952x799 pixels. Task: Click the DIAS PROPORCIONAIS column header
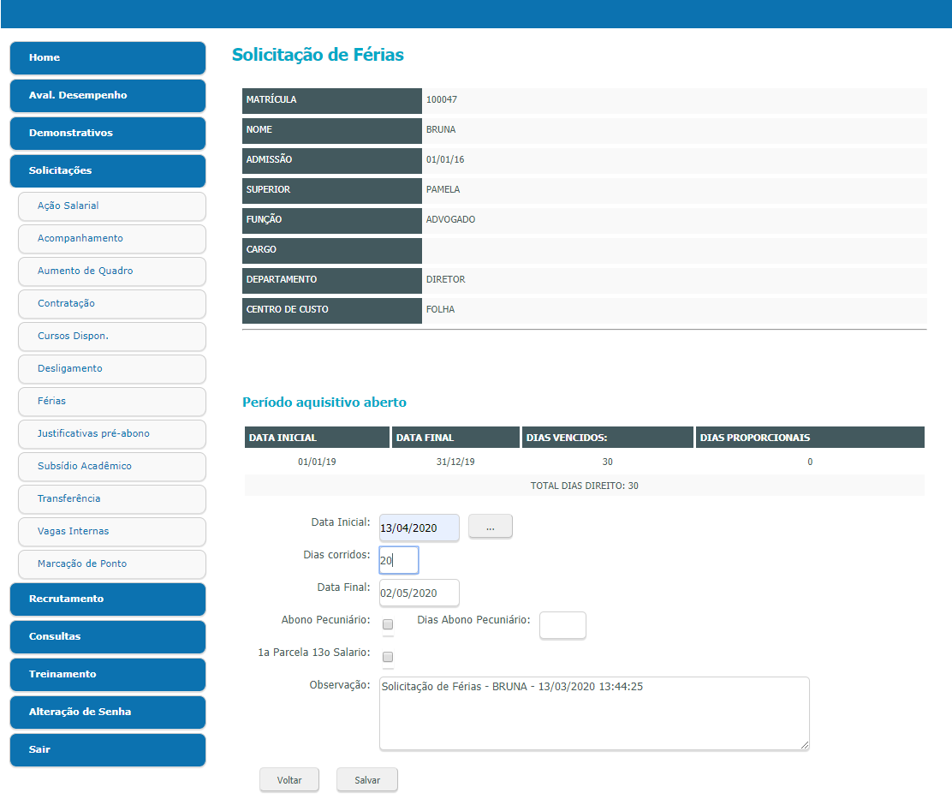pyautogui.click(x=810, y=437)
